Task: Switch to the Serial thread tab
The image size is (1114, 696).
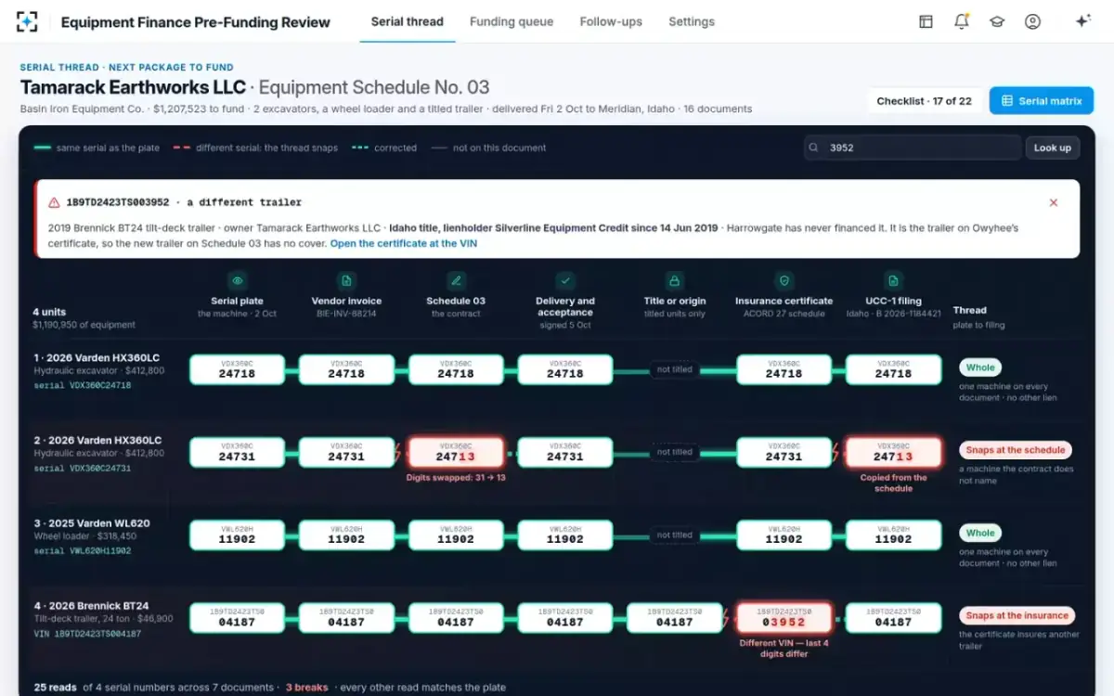Action: 407,21
